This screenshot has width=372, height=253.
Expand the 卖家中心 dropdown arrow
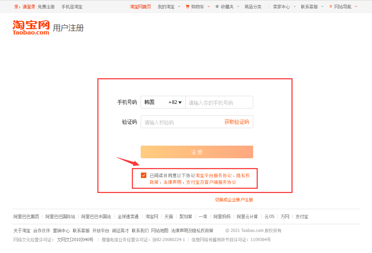tap(294, 7)
